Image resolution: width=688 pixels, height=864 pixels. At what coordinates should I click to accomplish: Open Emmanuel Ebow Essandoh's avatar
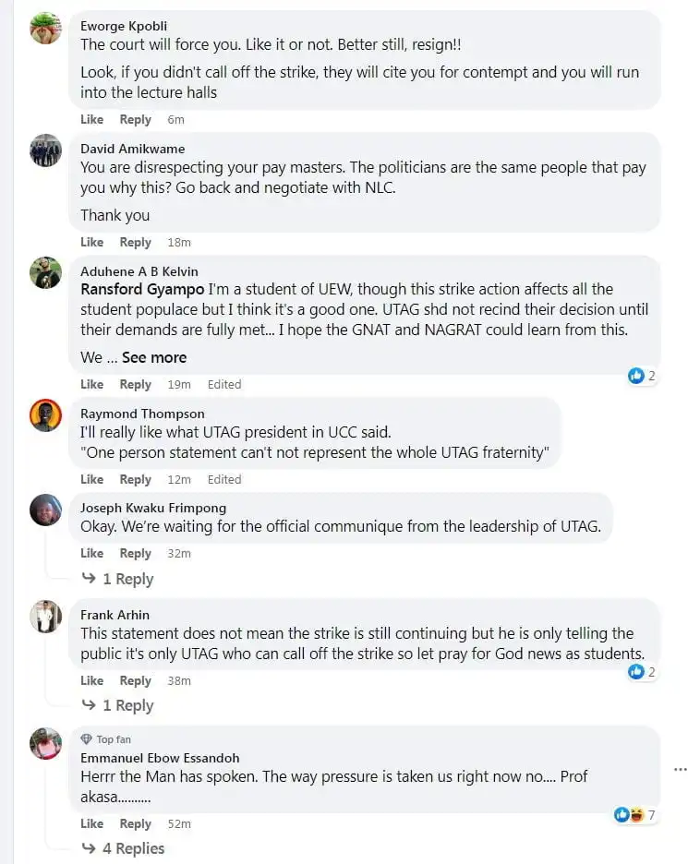point(45,743)
